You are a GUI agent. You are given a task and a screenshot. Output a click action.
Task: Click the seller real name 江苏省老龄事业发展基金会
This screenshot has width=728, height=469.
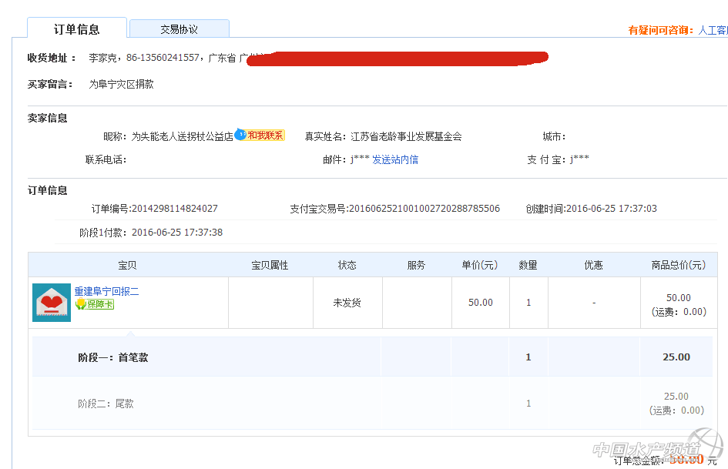(x=406, y=136)
